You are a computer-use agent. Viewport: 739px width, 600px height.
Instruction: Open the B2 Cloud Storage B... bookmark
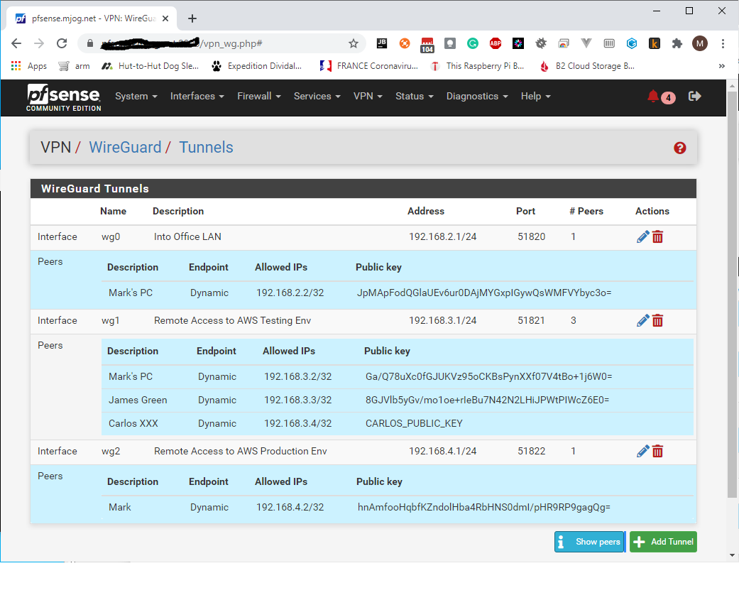pos(587,66)
